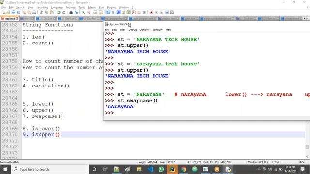Toggle the indent guide icon
The height and width of the screenshot is (174, 310).
point(118,12)
